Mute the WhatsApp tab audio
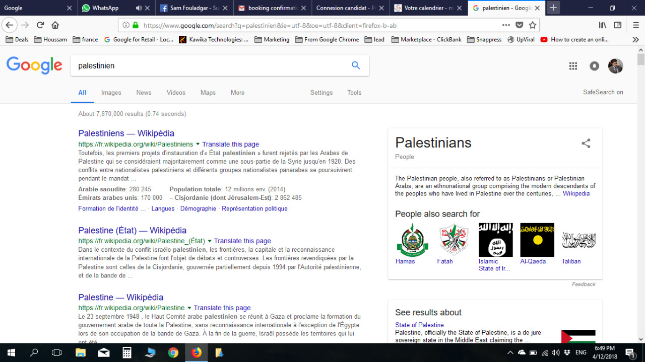Viewport: 645px width, 362px height. (x=139, y=8)
